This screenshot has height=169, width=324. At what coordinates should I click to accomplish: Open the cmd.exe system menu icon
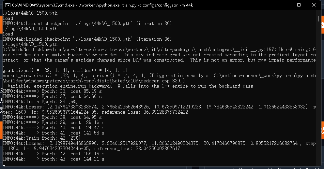pos(8,5)
